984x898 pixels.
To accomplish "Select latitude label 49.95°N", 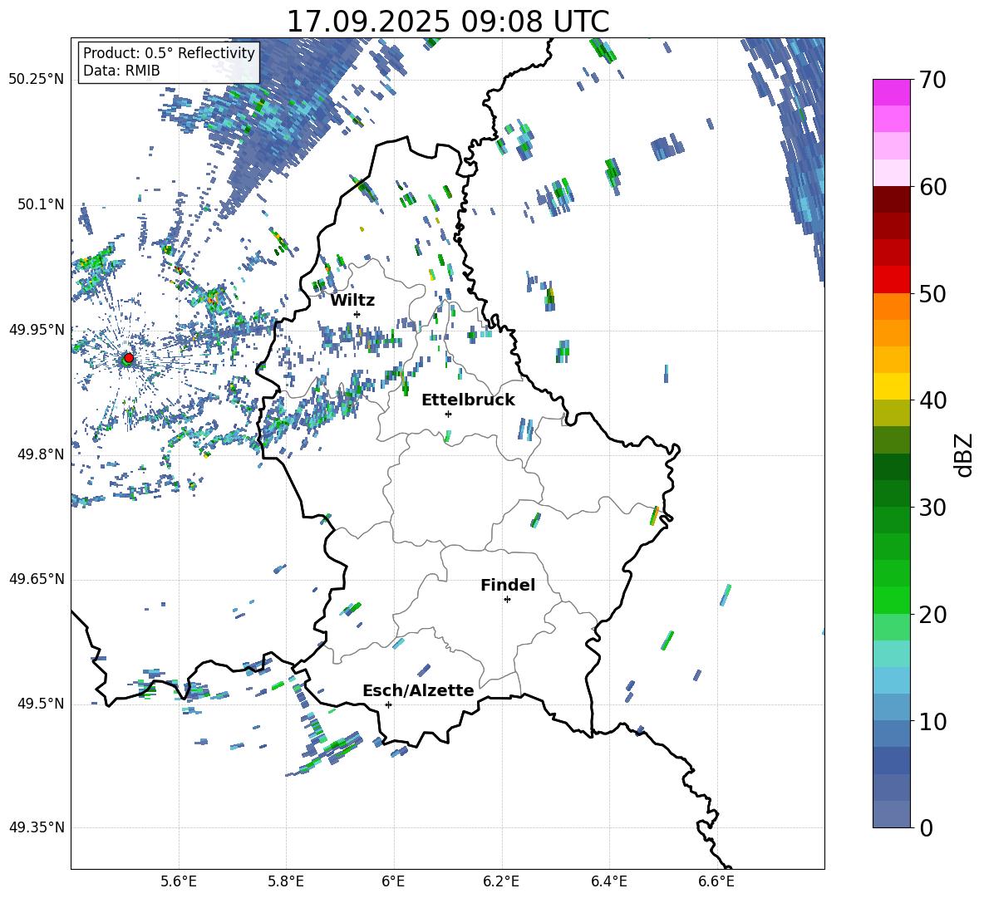I will coord(37,330).
